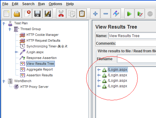Click the Expand All plus icon
The image size is (156, 118).
pos(95,14)
